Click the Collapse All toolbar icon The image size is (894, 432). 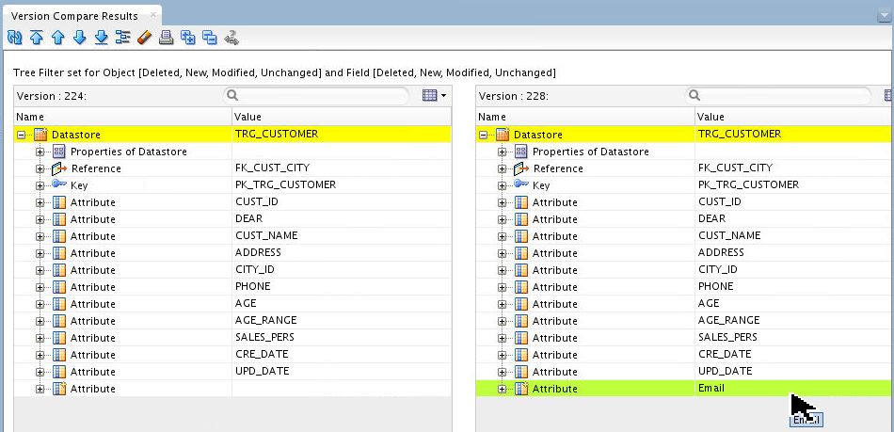tap(209, 38)
